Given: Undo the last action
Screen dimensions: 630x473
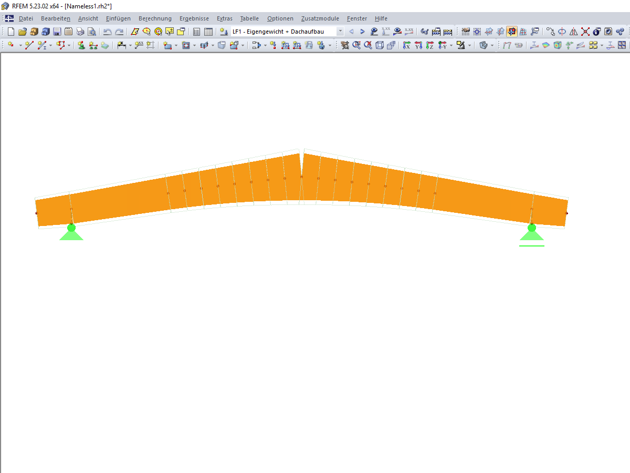Looking at the screenshot, I should [x=107, y=32].
